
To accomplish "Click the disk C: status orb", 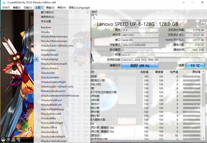I will click(x=70, y=12).
